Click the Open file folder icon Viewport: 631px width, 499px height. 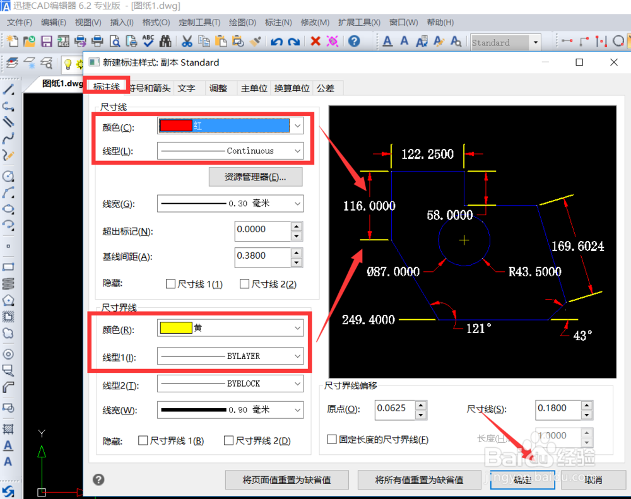pos(30,41)
